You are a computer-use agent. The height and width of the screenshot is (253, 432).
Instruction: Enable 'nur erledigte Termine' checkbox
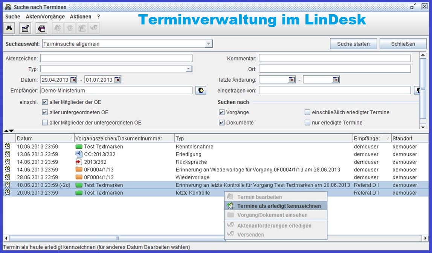tap(307, 123)
